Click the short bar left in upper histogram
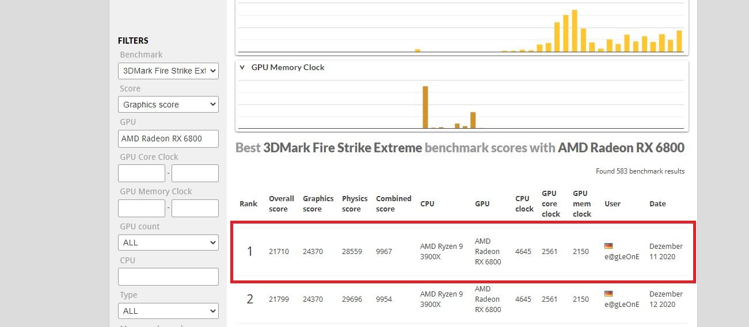This screenshot has width=749, height=327. [417, 51]
